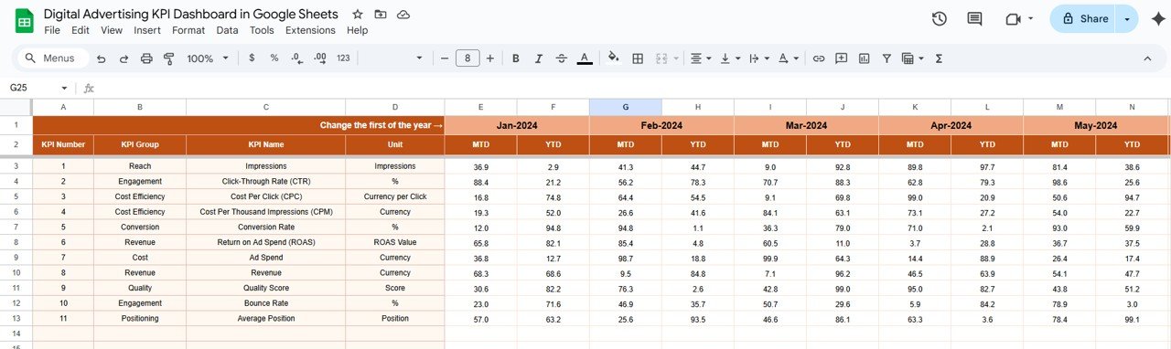Open the Extensions menu
The width and height of the screenshot is (1171, 349).
click(x=310, y=30)
